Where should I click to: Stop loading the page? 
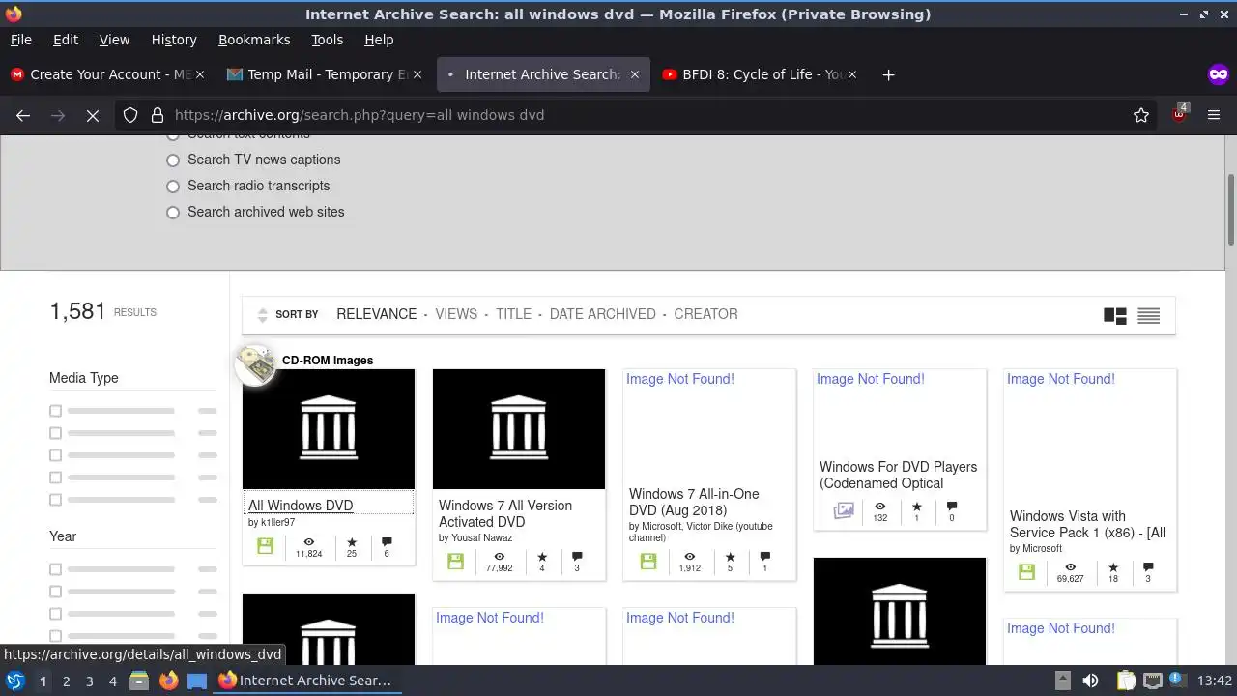pyautogui.click(x=93, y=115)
